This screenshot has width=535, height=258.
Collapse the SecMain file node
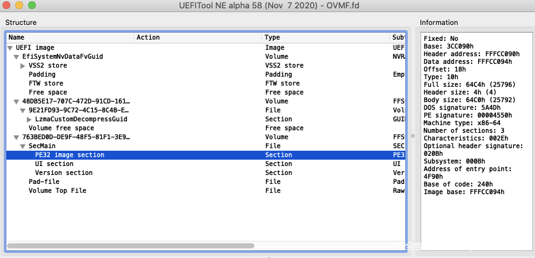(x=23, y=146)
